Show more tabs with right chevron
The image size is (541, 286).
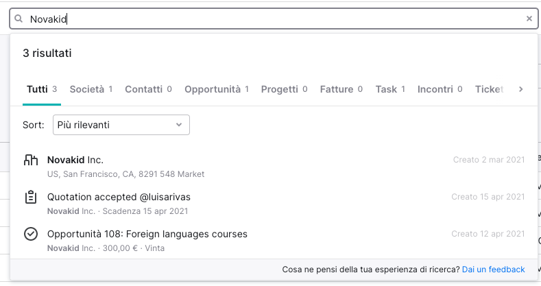tap(520, 89)
